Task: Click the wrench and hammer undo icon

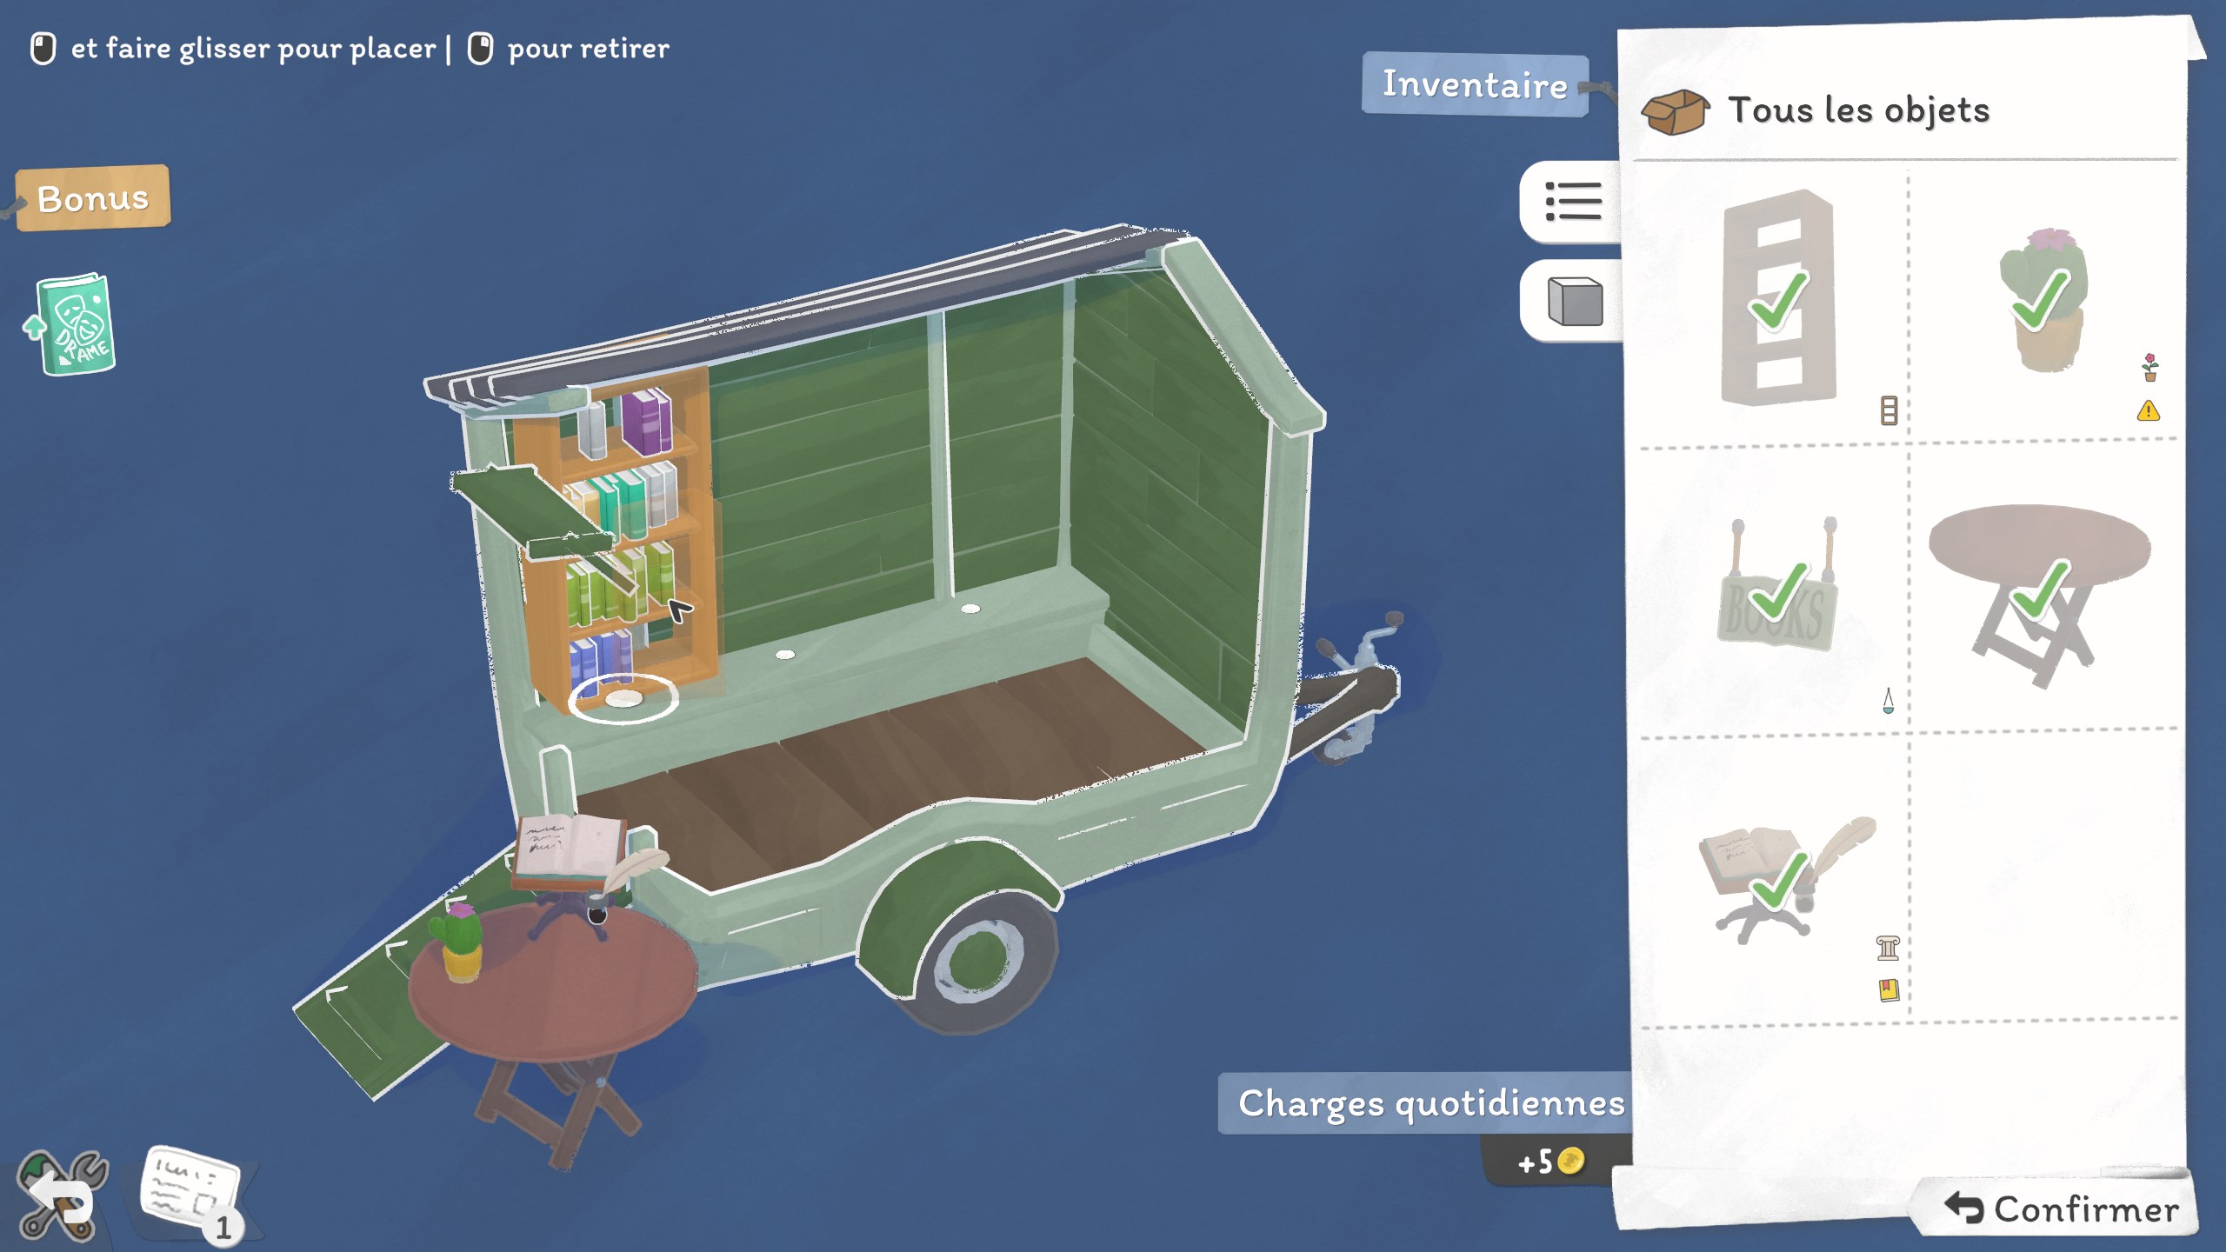Action: pos(61,1195)
